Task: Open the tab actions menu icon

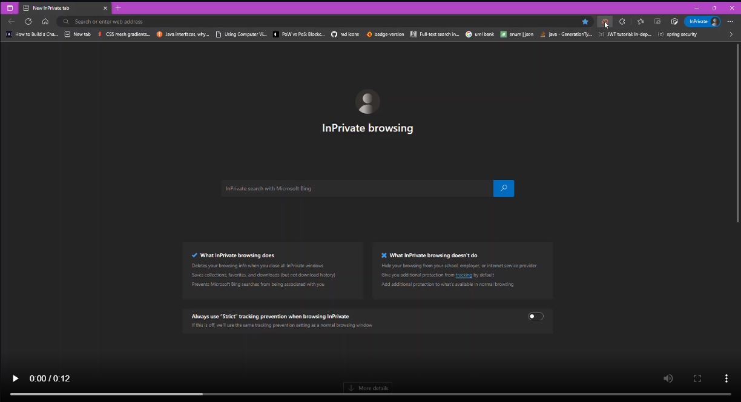Action: pyautogui.click(x=10, y=8)
